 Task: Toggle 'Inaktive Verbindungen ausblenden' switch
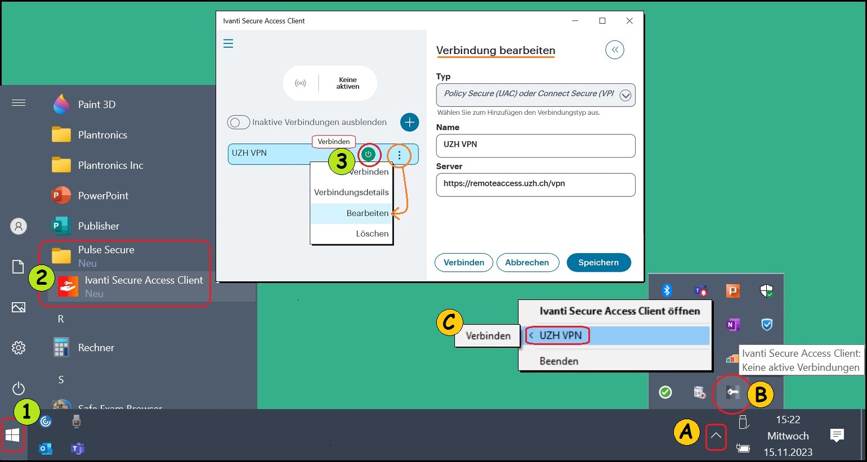click(x=238, y=122)
